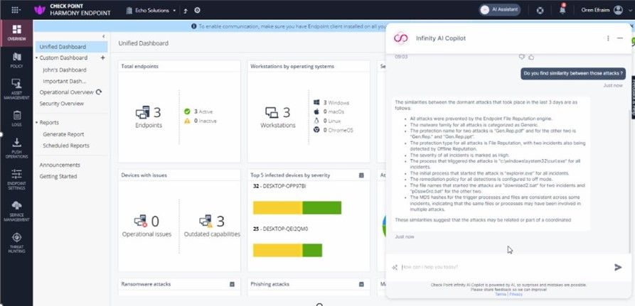The width and height of the screenshot is (635, 306).
Task: Click the 0 ChromeOS row
Action: [x=333, y=130]
